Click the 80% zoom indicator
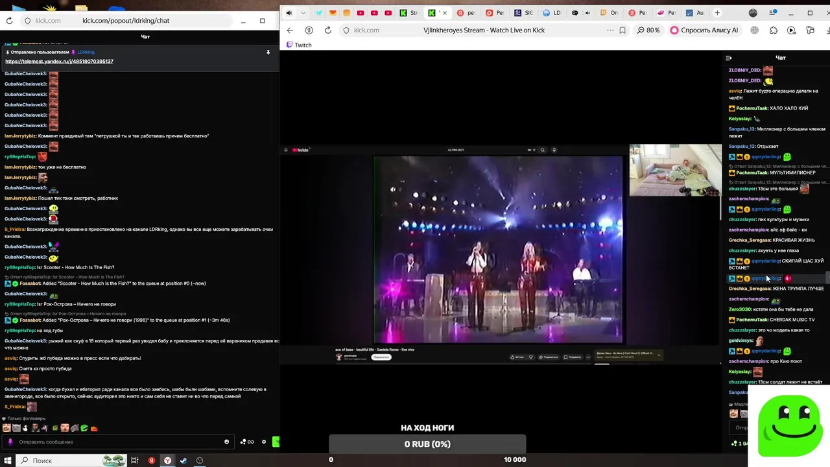The width and height of the screenshot is (830, 467). click(648, 30)
